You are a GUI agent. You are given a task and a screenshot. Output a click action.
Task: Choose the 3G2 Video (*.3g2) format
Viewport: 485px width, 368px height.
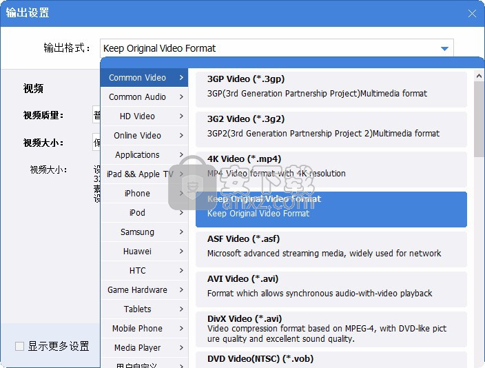coord(331,130)
